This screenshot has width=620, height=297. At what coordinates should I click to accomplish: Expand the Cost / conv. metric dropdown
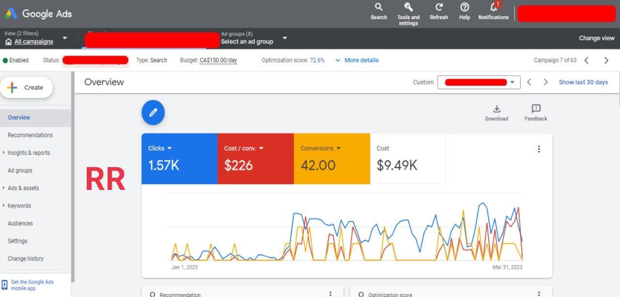[x=261, y=148]
